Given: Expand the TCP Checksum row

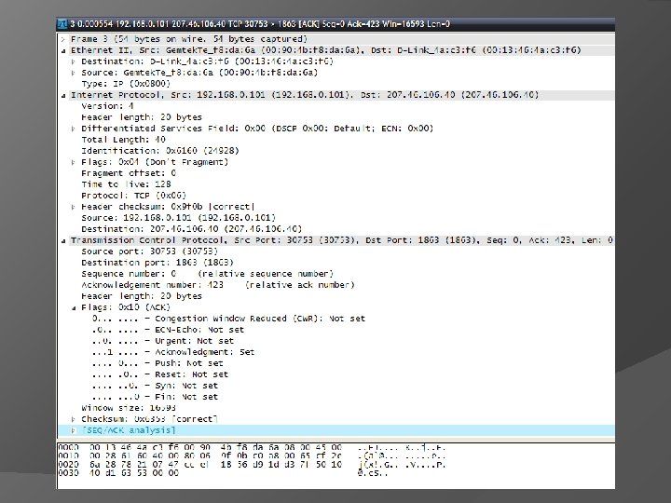Looking at the screenshot, I should click(x=74, y=419).
